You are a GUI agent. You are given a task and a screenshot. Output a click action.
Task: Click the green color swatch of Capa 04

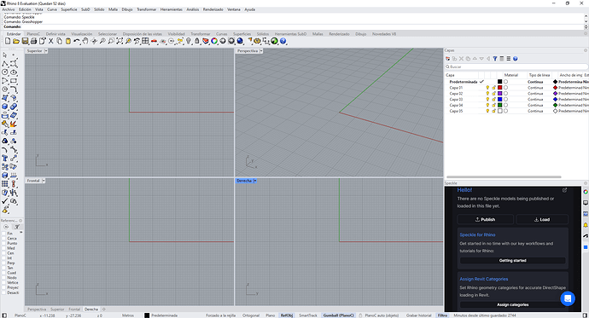click(500, 106)
